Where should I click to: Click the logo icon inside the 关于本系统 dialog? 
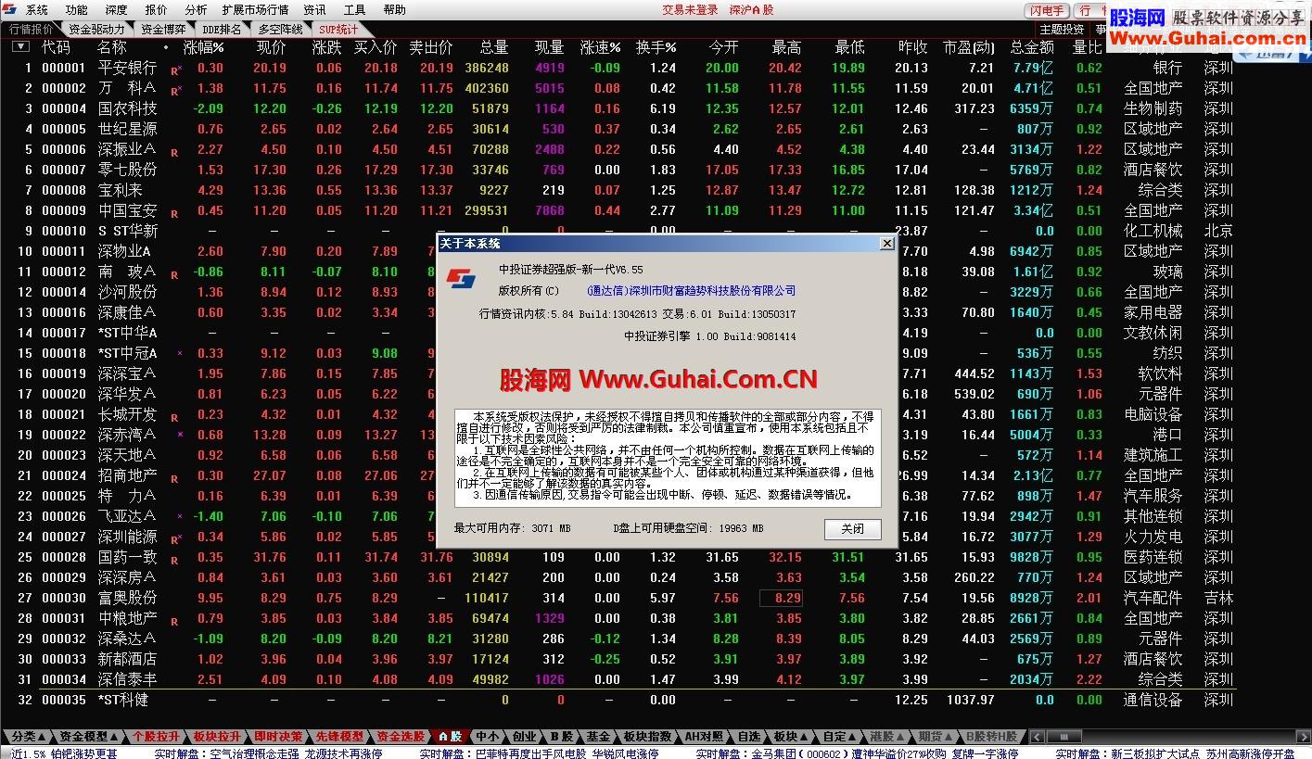[461, 279]
